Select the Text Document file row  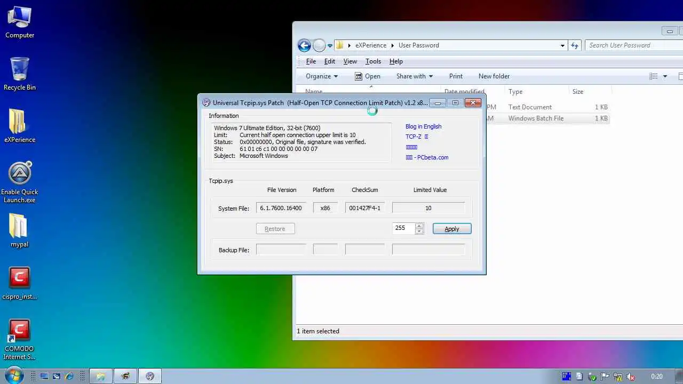(x=547, y=107)
